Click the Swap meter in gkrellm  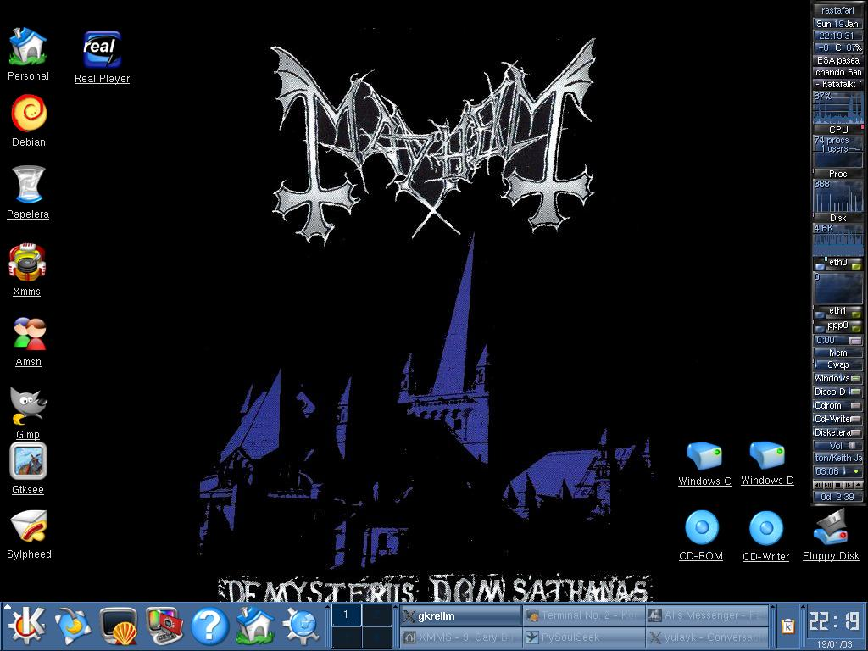pos(837,364)
